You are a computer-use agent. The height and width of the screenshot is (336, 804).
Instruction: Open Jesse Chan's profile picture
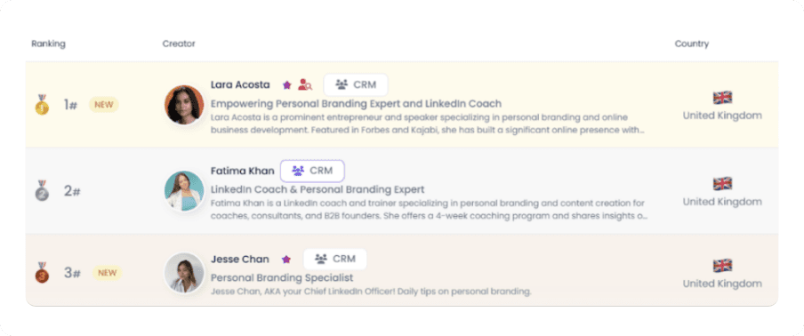point(185,273)
